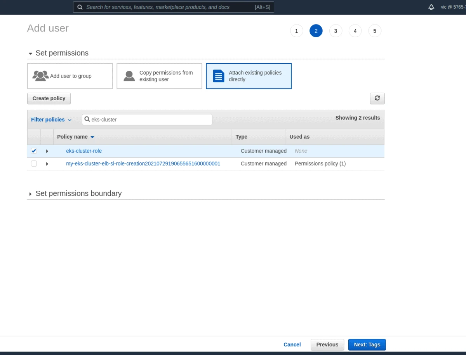
Task: Click the Copy permissions person silhouette icon
Action: click(129, 76)
